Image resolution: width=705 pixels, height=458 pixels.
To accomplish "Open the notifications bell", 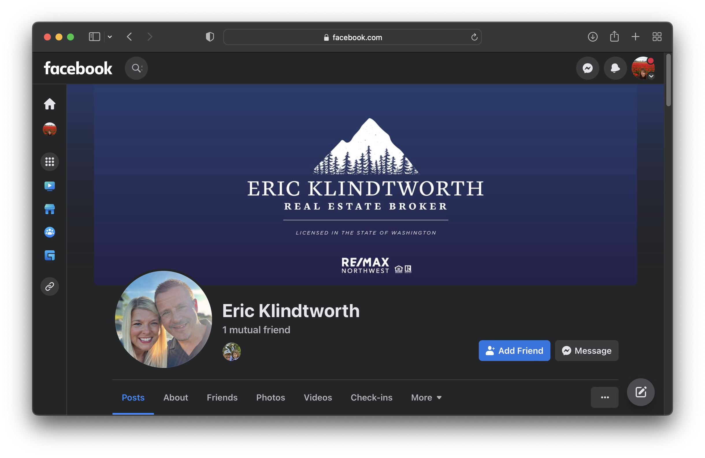I will pos(615,68).
